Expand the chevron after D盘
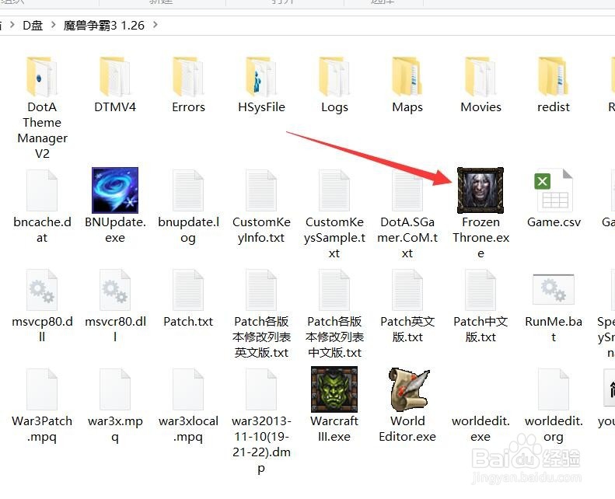Image resolution: width=615 pixels, height=499 pixels. (53, 25)
